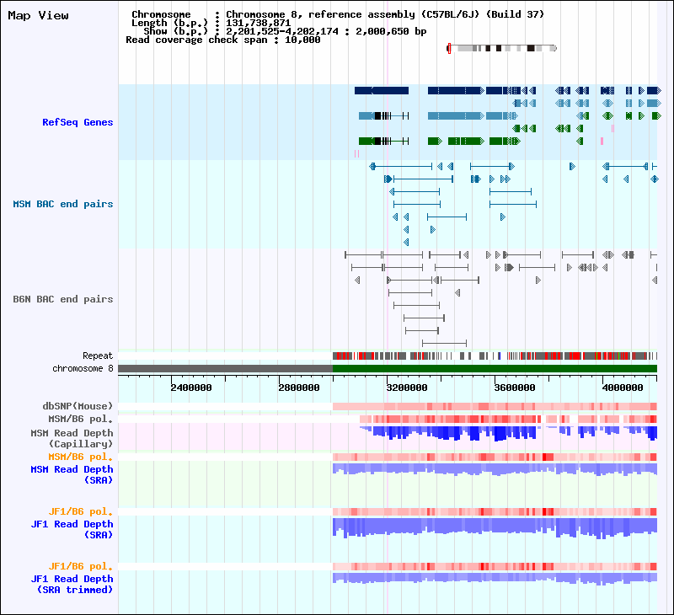The image size is (674, 615).
Task: Click the JF1 Read Depth (SRA trimmed) histogram
Action: (x=495, y=579)
